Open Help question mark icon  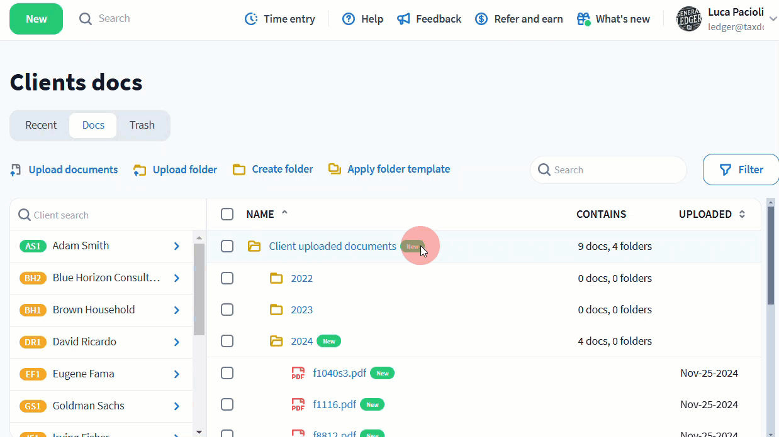[349, 19]
